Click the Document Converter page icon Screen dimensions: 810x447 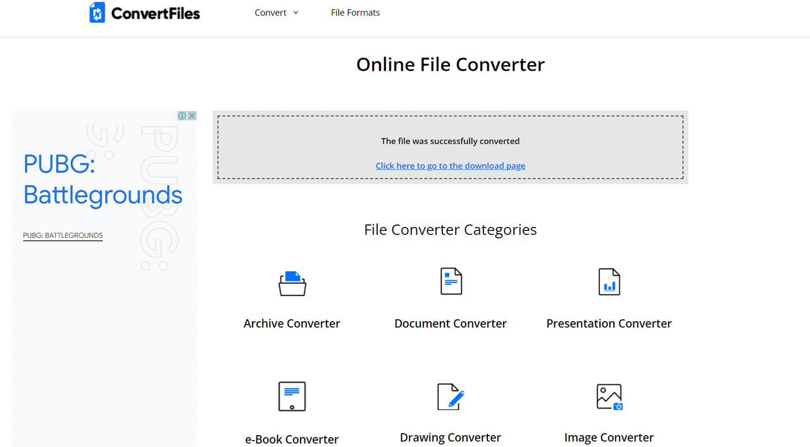pyautogui.click(x=451, y=281)
